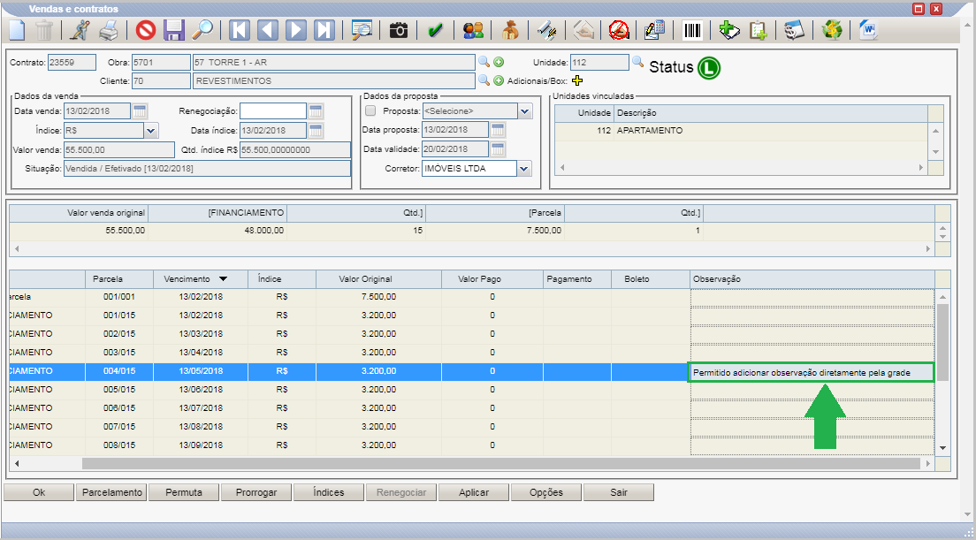Click the green recycle money icon
This screenshot has height=540, width=976.
[832, 30]
